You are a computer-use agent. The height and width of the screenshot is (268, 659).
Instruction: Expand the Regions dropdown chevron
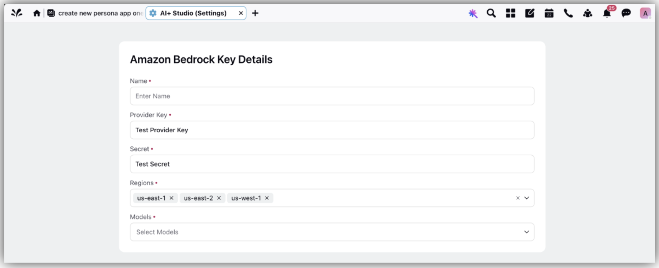tap(527, 198)
